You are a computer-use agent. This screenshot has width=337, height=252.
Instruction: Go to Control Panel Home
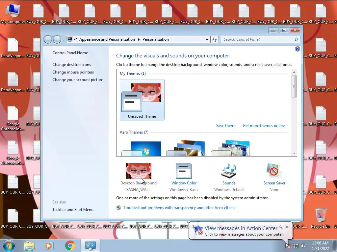click(70, 53)
